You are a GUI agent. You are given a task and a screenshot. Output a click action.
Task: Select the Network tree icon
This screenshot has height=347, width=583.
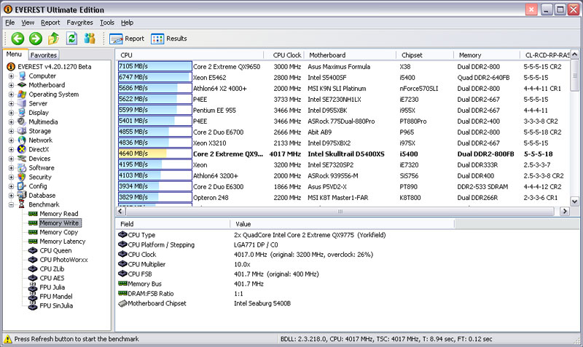(x=23, y=140)
